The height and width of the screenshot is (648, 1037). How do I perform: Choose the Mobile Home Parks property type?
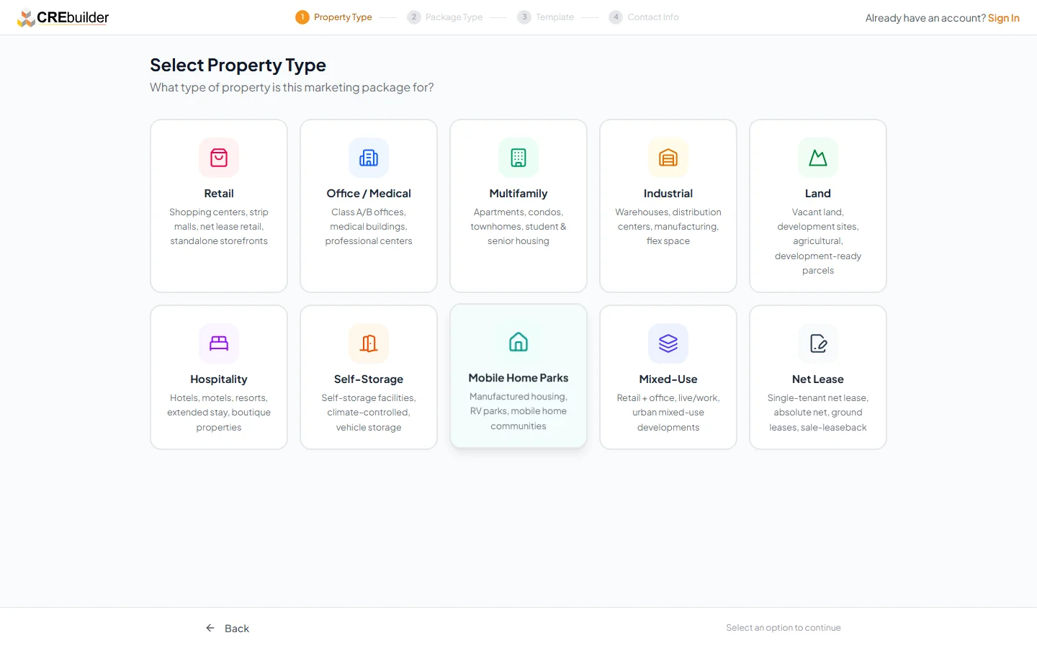[x=518, y=376]
